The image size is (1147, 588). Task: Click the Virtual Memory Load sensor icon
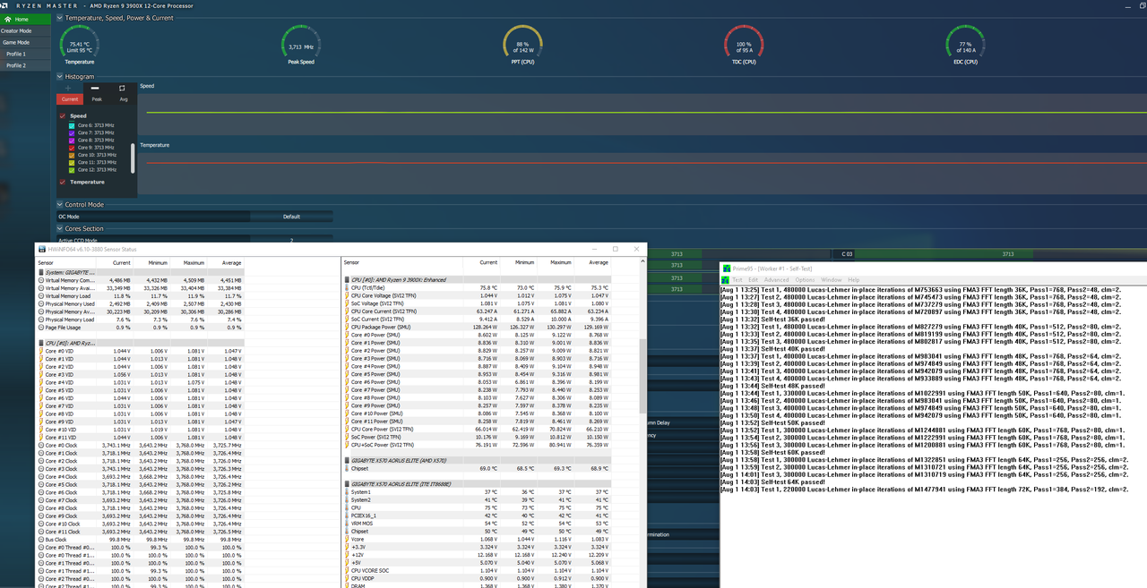41,295
